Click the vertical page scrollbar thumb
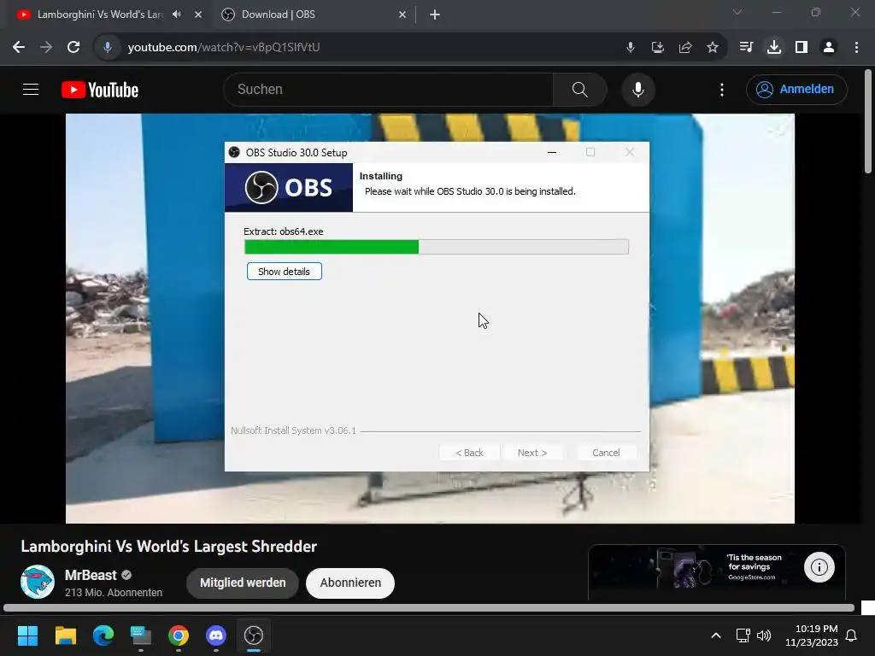Screen dimensions: 875x656 tap(868, 121)
